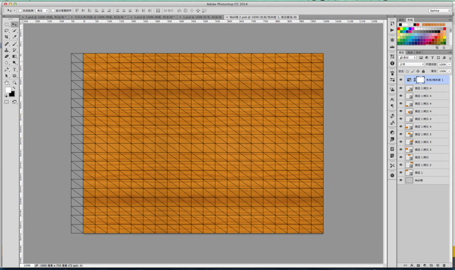This screenshot has height=270, width=455.
Task: Select 色相/饱和度 1 layer mask thumbnail
Action: coord(421,79)
